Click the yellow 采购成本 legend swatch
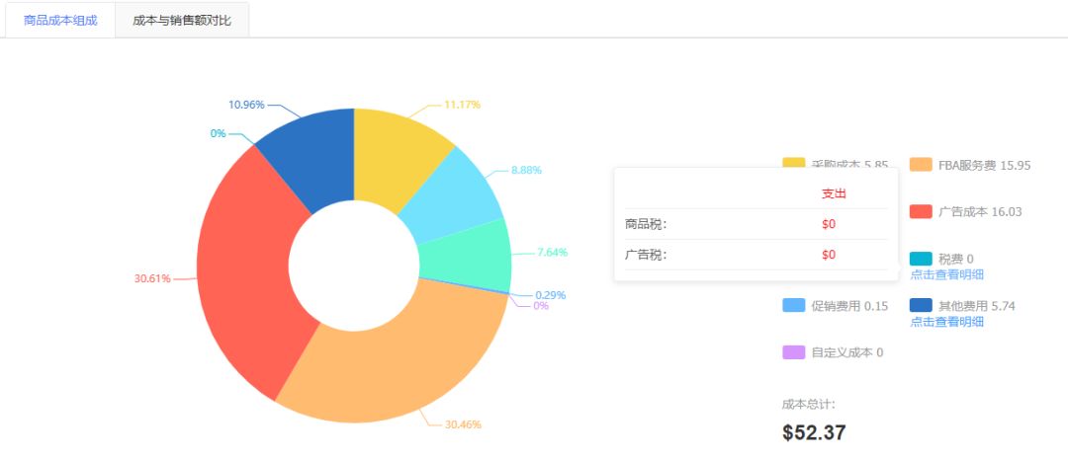This screenshot has width=1068, height=459. pos(793,163)
